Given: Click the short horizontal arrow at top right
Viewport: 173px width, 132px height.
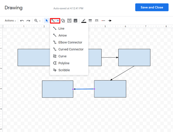Looking at the screenshot, I should [x=110, y=57].
